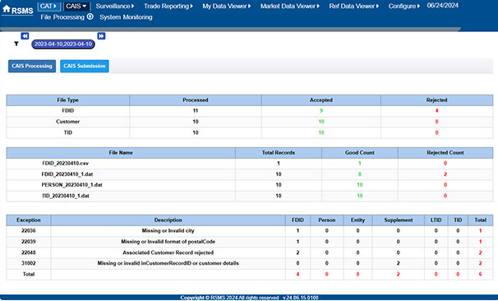Click FDID rejected count 4
498x301 pixels.
(436, 111)
